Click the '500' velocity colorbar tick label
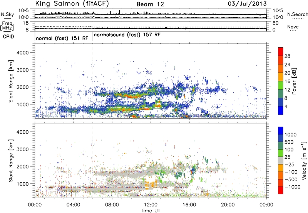This screenshot has height=213, width=308. [289, 142]
